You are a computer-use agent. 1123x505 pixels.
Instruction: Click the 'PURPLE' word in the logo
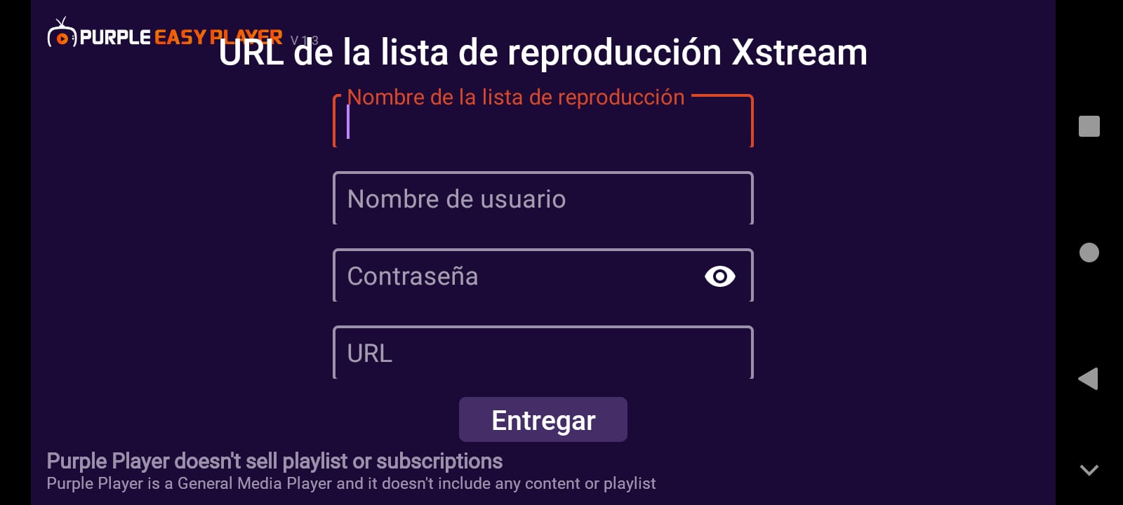pos(115,37)
